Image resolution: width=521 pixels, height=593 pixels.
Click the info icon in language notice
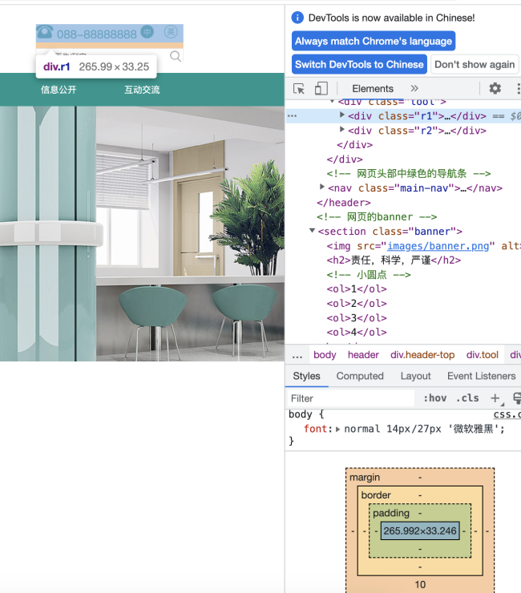[x=297, y=18]
